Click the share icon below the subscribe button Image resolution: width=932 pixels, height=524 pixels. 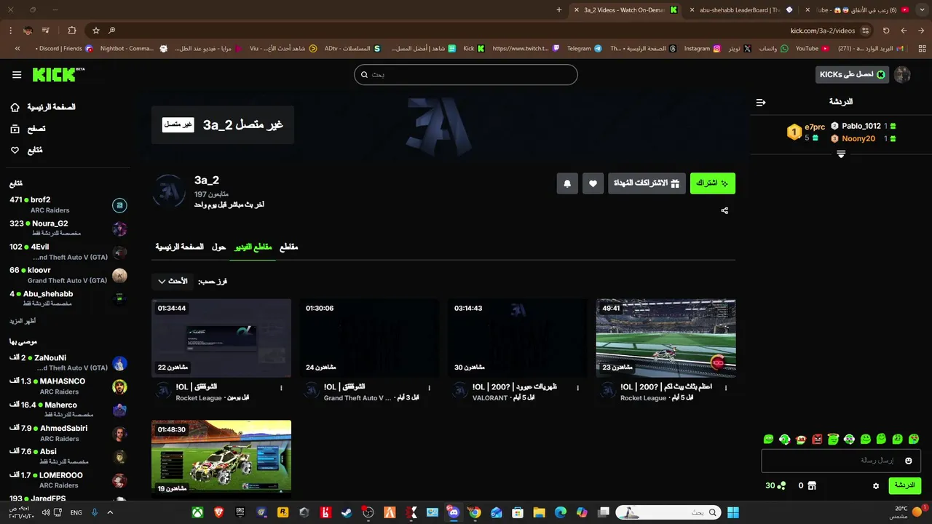point(724,211)
